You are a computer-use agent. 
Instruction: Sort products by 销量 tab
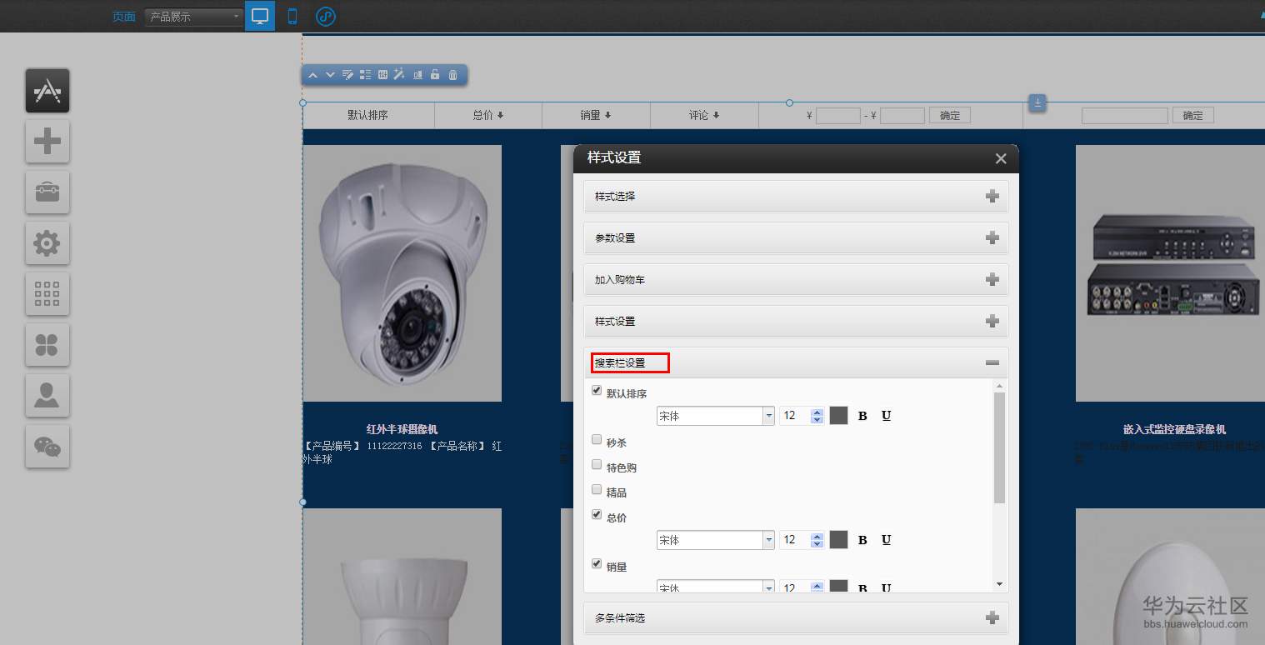pos(596,115)
